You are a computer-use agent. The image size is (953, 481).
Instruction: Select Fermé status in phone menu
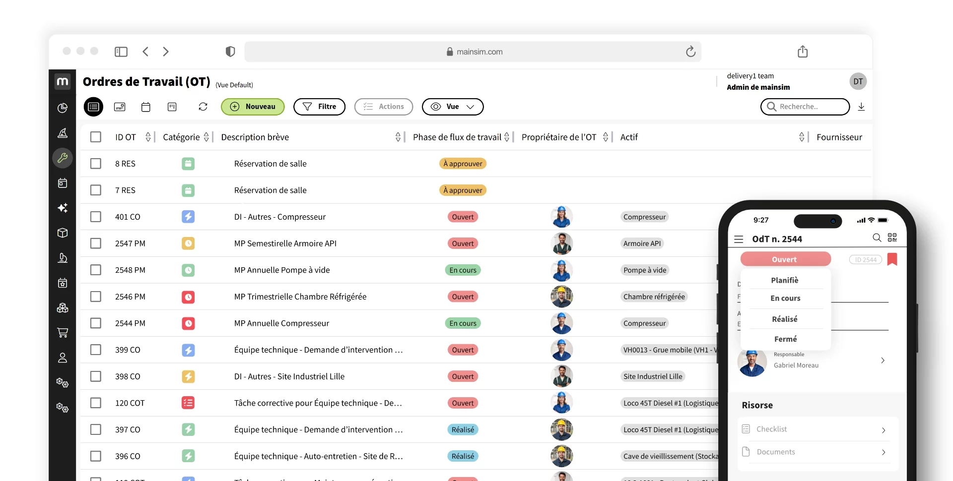coord(785,339)
